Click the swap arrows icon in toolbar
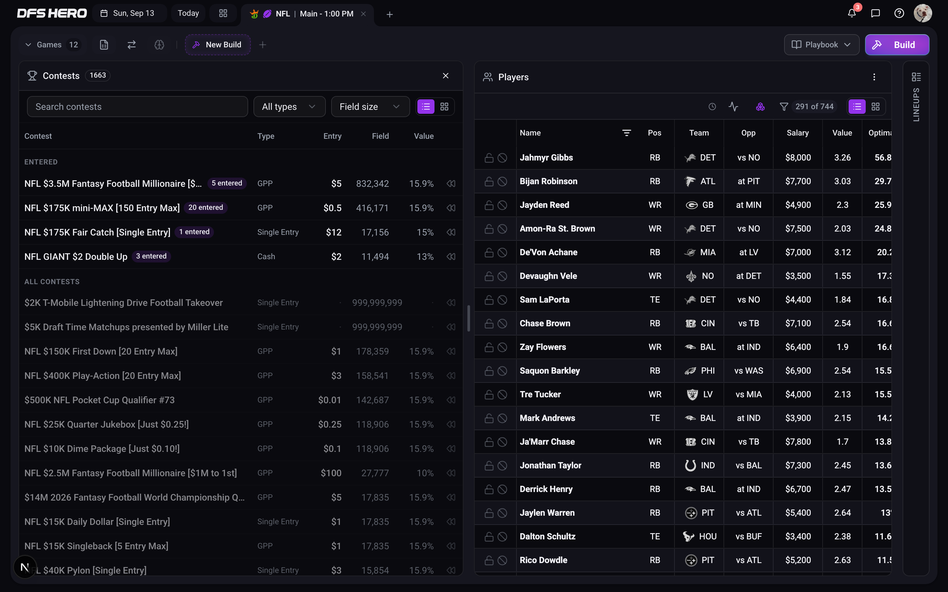The height and width of the screenshot is (592, 948). 132,45
